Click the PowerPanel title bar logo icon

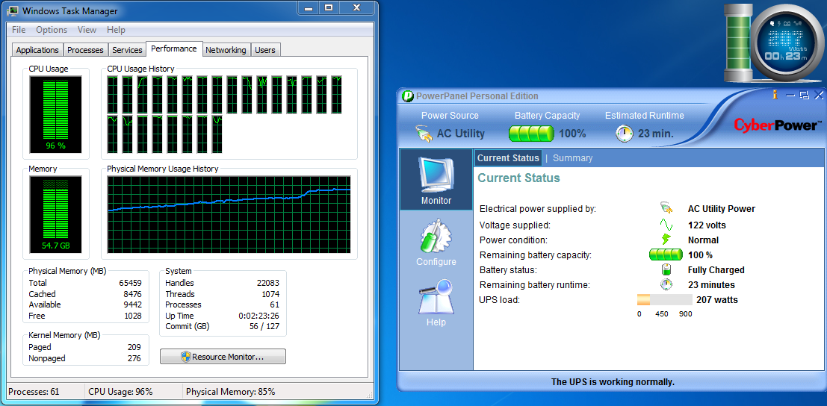[408, 96]
